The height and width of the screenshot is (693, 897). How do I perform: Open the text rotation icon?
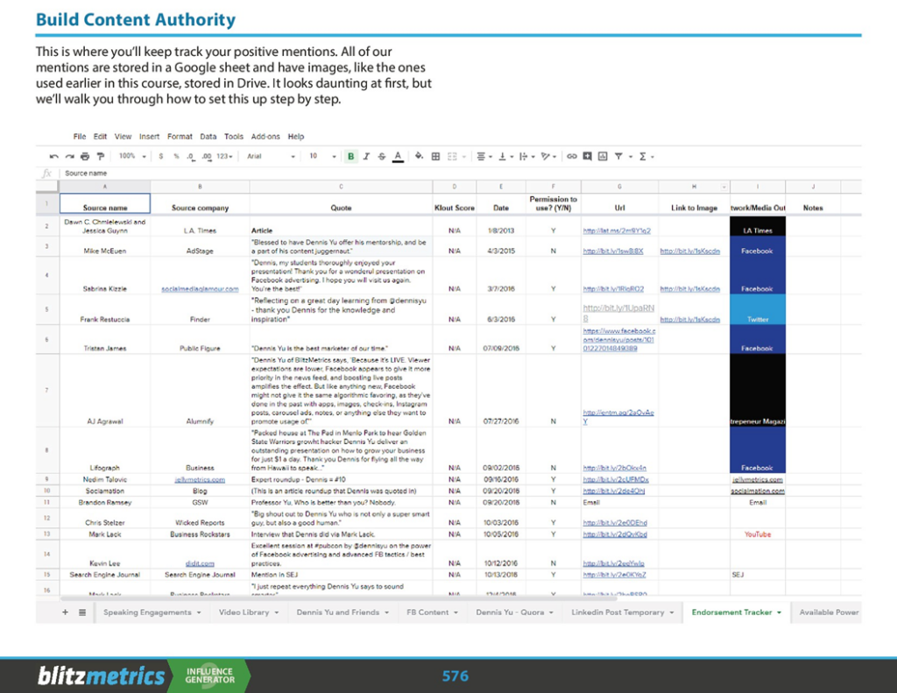tap(545, 156)
